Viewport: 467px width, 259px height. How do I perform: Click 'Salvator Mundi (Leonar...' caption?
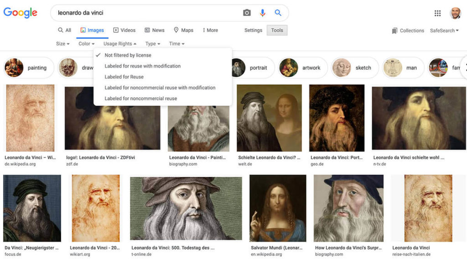(x=276, y=248)
